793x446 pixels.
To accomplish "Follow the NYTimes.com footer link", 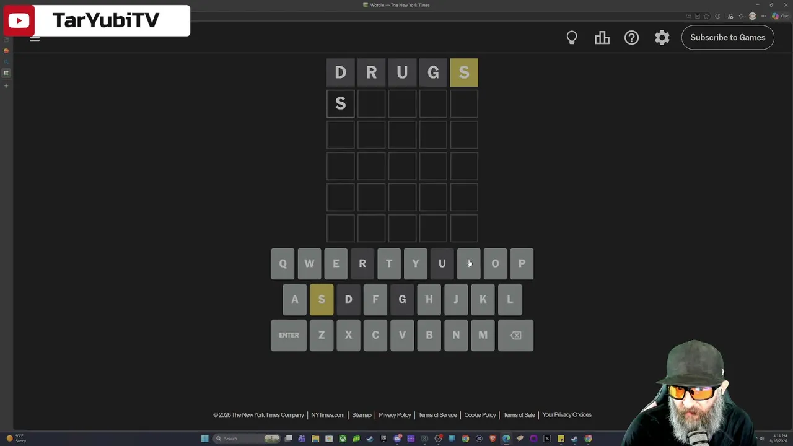I will click(x=328, y=415).
